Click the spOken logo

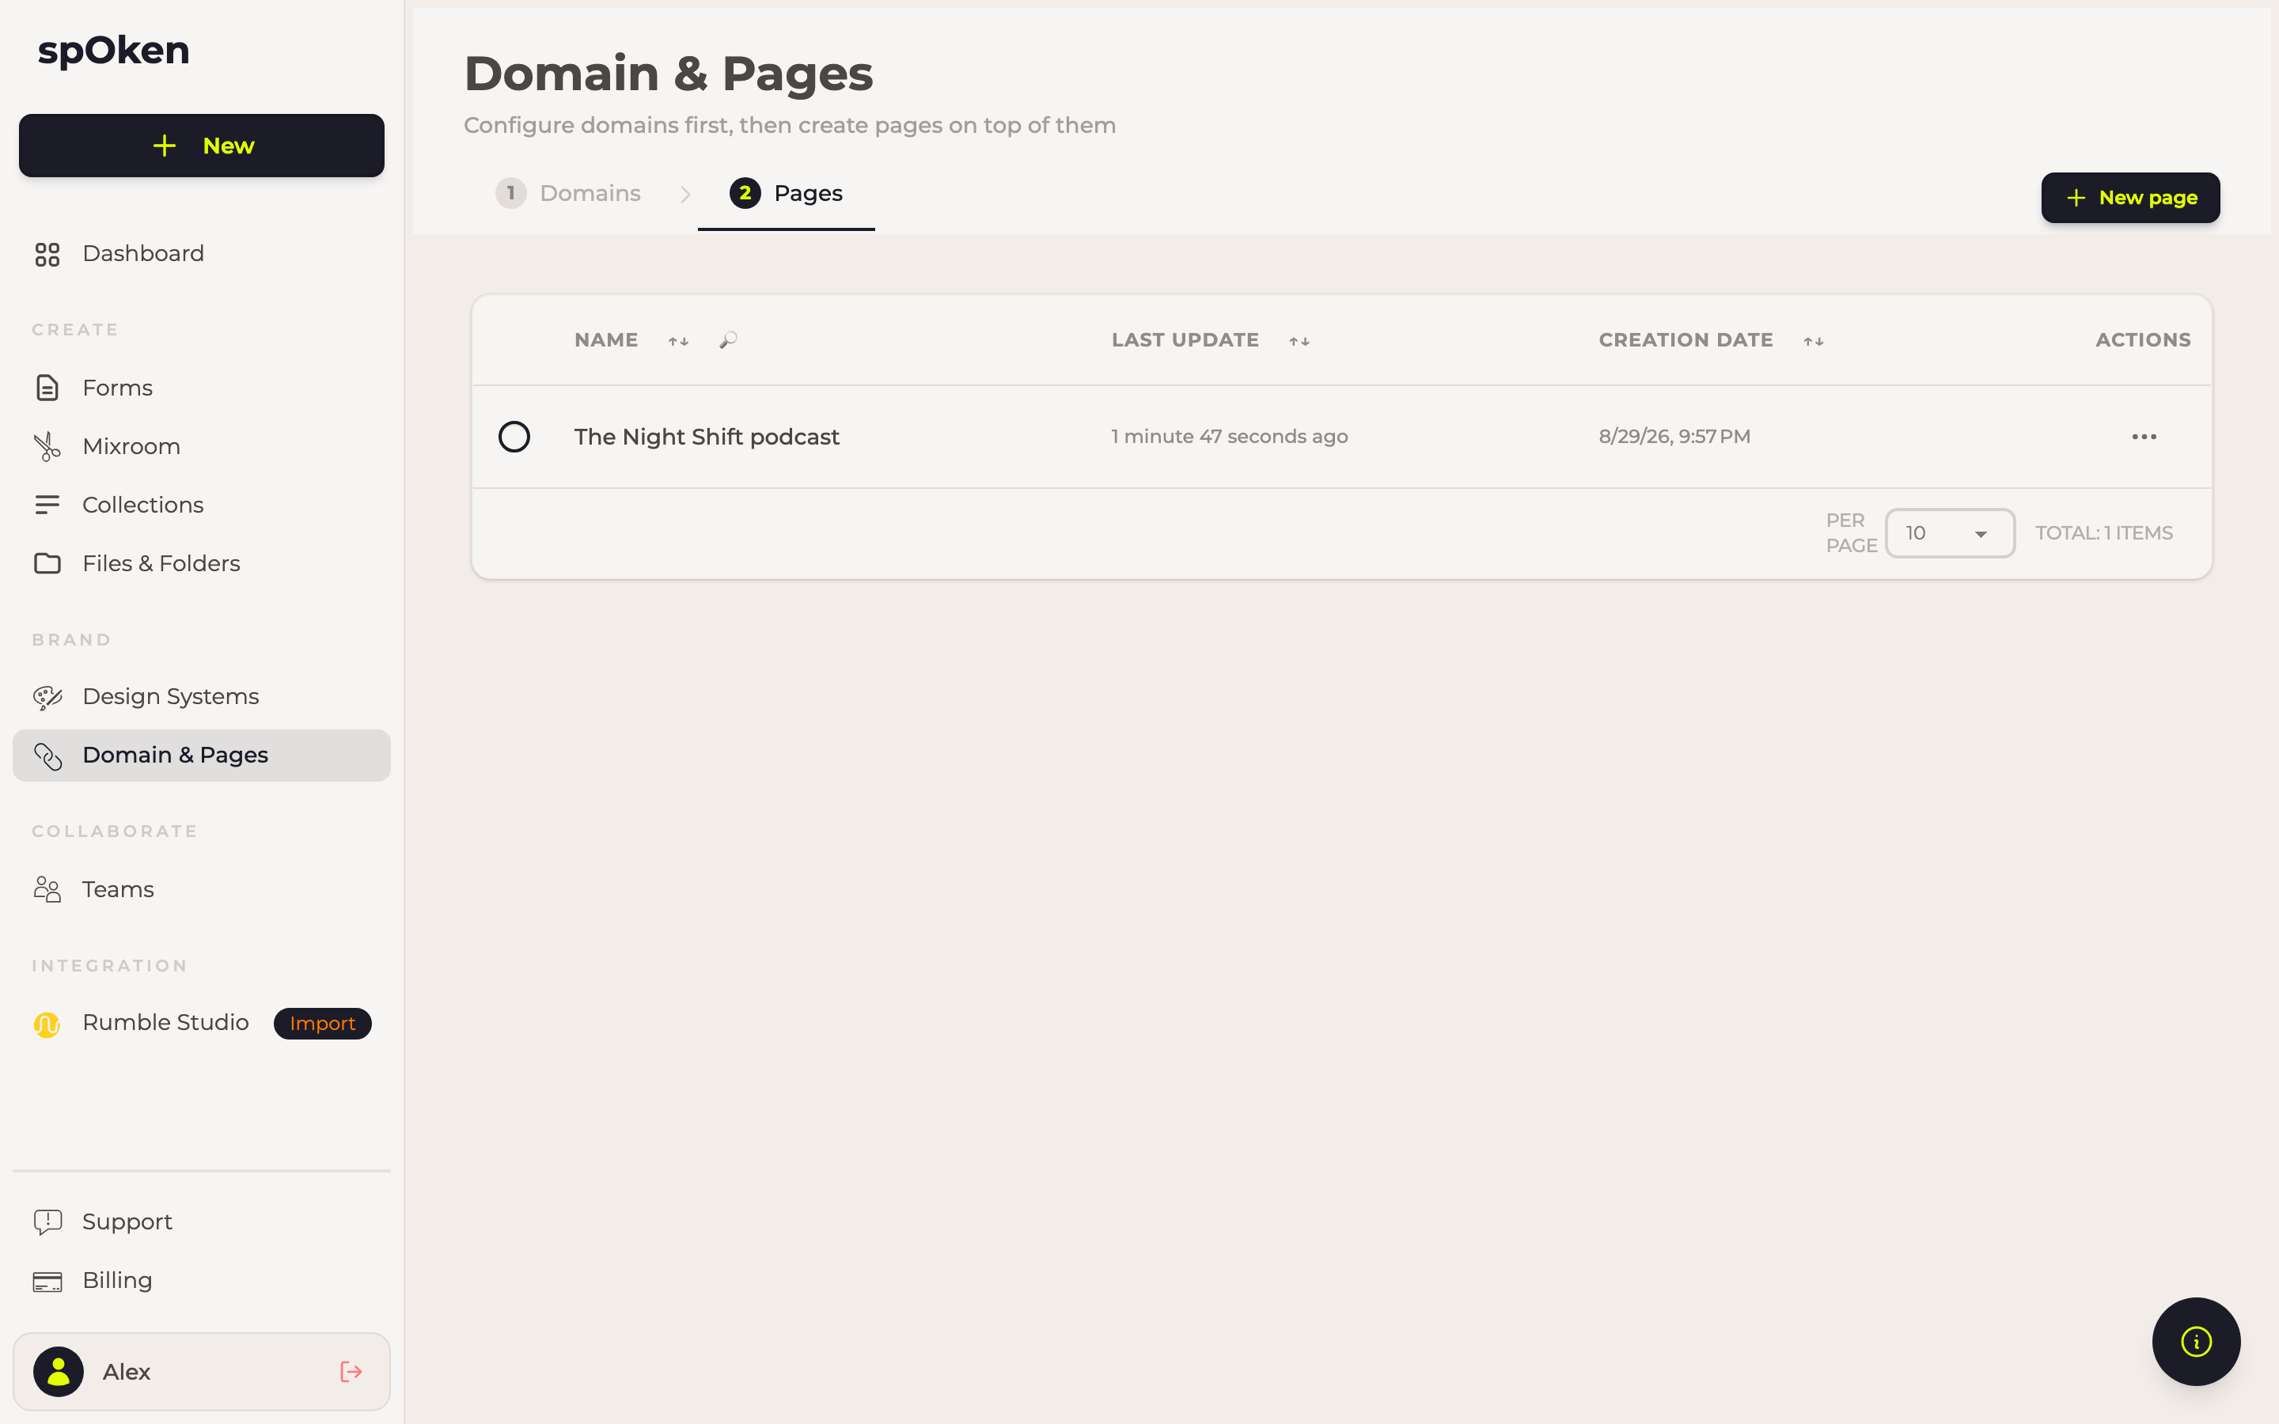tap(114, 51)
